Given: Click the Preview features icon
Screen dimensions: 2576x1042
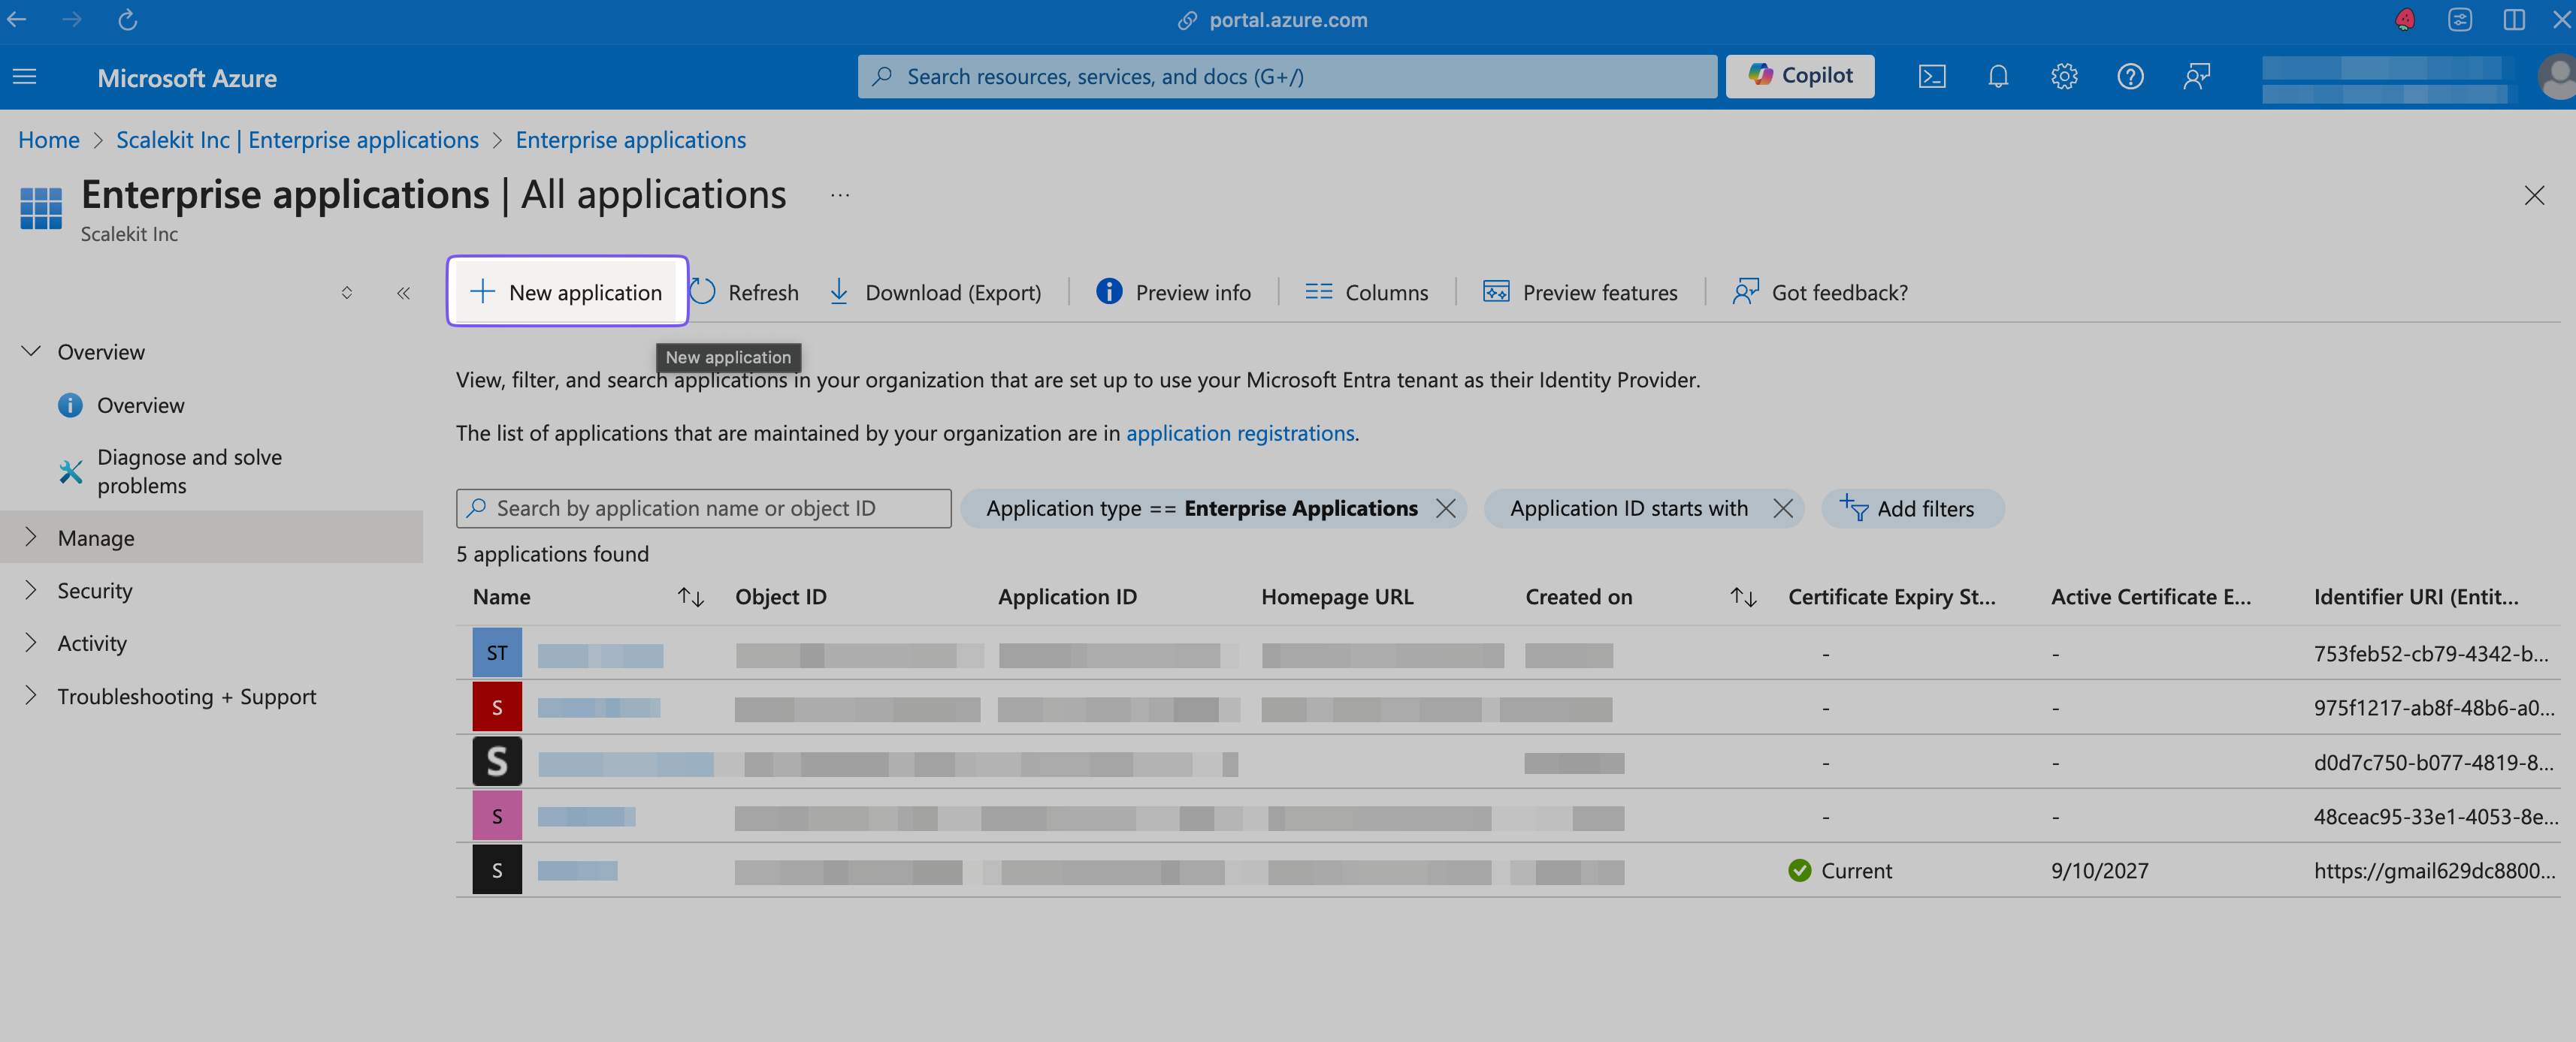Looking at the screenshot, I should [1495, 291].
